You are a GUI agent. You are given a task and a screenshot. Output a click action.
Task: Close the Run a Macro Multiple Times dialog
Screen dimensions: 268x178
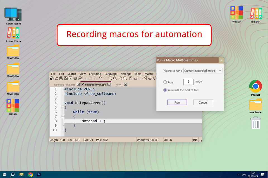(221, 60)
